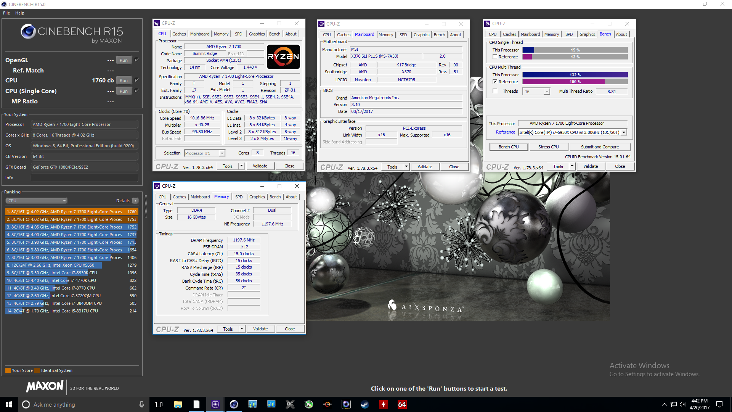
Task: Click the volume speaker tray icon
Action: pos(682,404)
